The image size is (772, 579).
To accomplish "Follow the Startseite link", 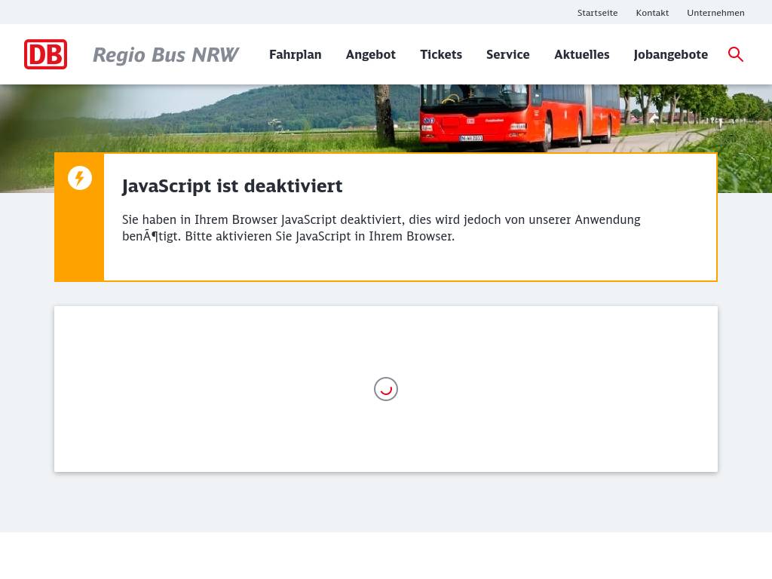I will coord(597,13).
